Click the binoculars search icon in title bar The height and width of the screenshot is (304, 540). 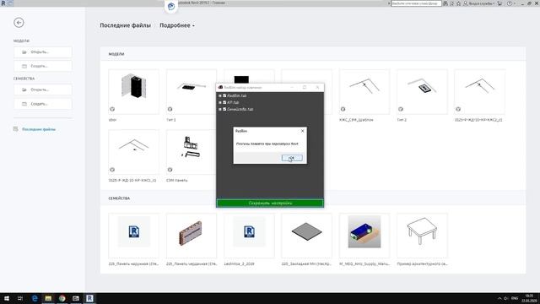point(445,3)
